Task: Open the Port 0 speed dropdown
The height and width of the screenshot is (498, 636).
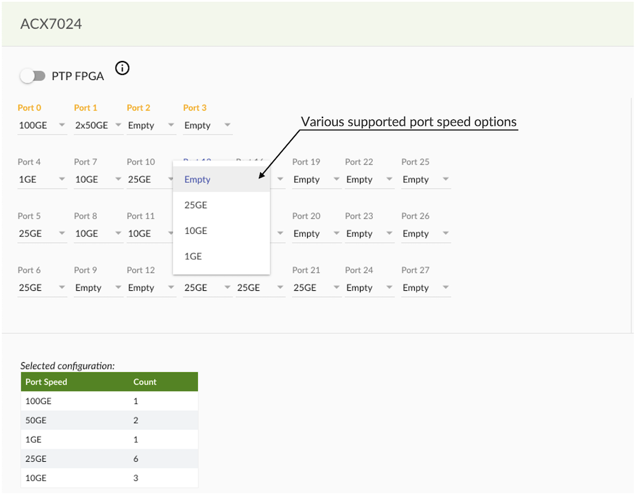Action: (x=42, y=126)
